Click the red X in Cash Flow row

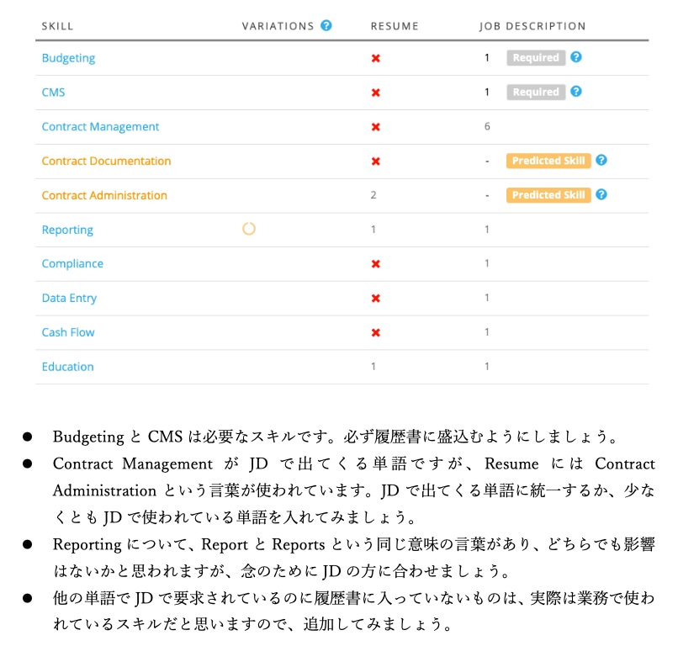375,332
